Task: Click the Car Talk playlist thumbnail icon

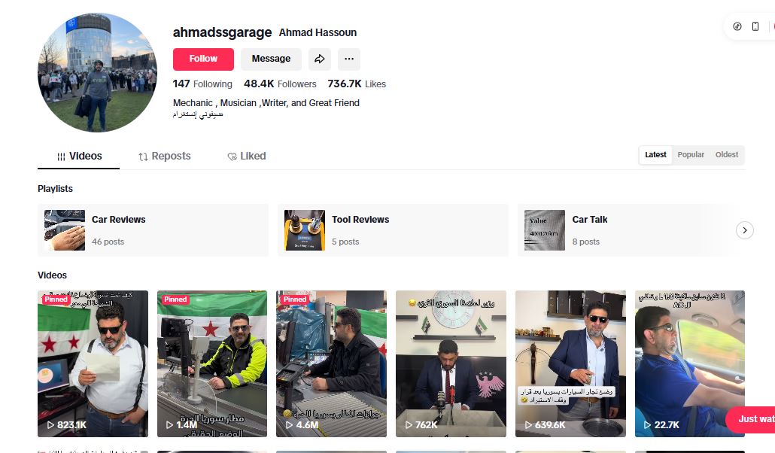Action: (x=545, y=230)
